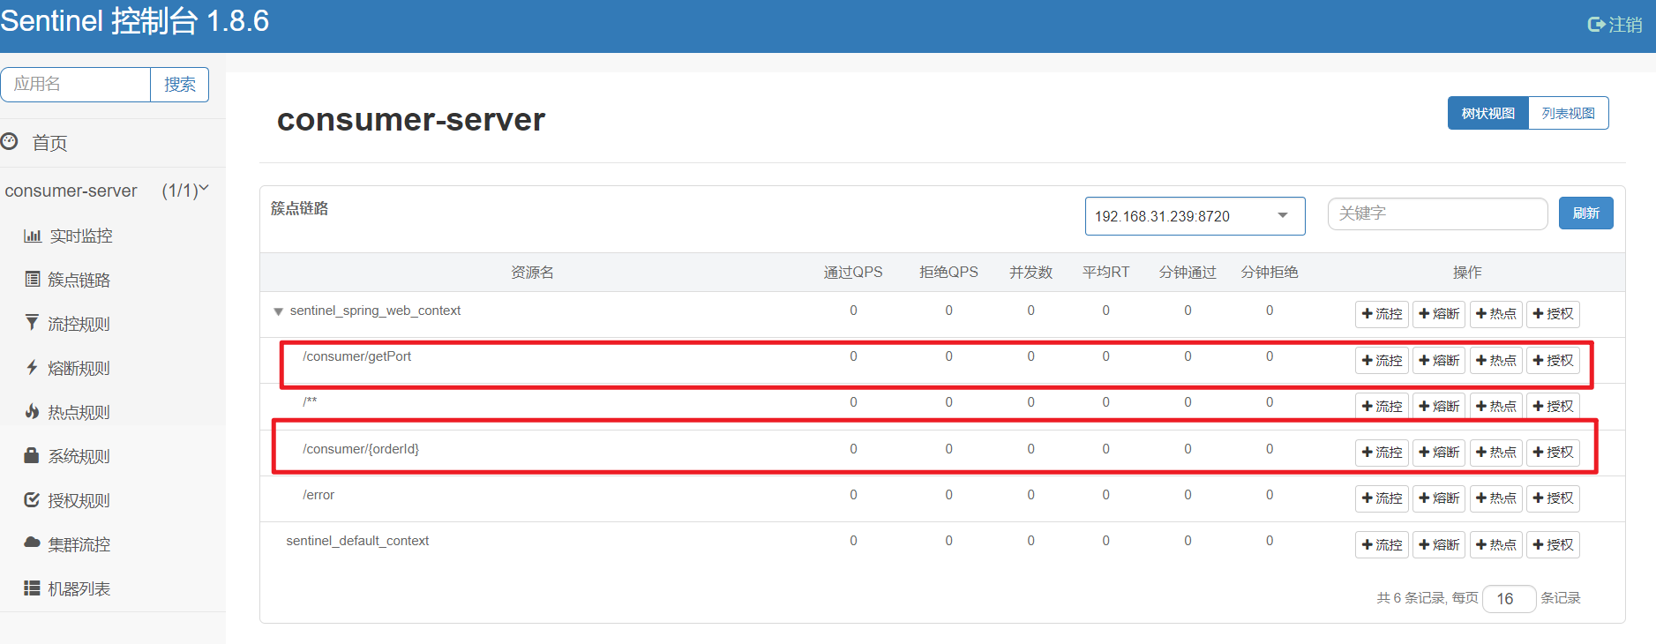Add 授权 rule for sentinel_default_context
This screenshot has height=644, width=1656.
click(x=1553, y=544)
